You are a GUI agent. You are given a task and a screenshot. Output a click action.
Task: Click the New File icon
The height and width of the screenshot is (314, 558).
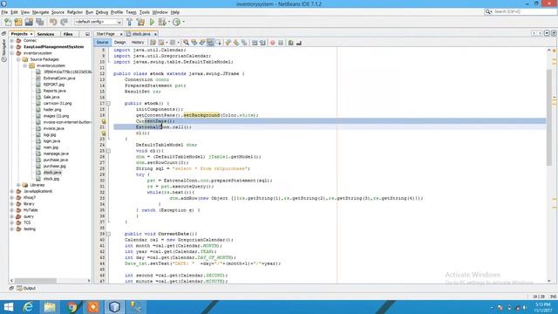coord(8,22)
